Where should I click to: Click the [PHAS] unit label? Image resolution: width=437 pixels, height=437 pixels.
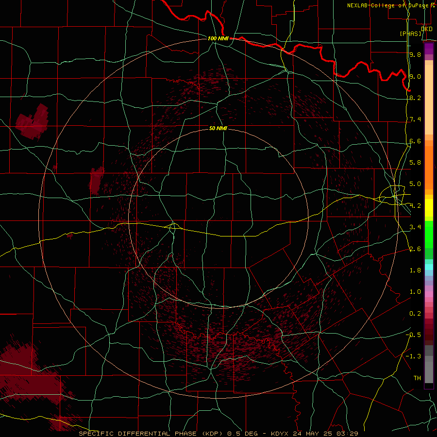pos(410,34)
